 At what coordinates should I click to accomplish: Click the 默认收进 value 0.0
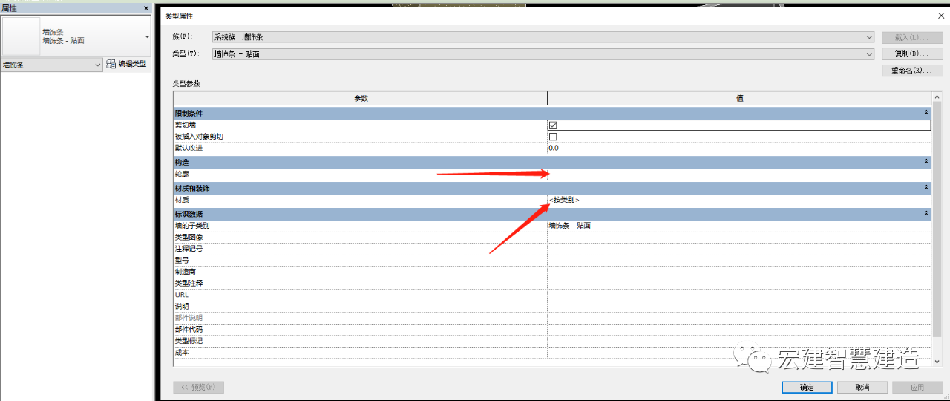738,148
